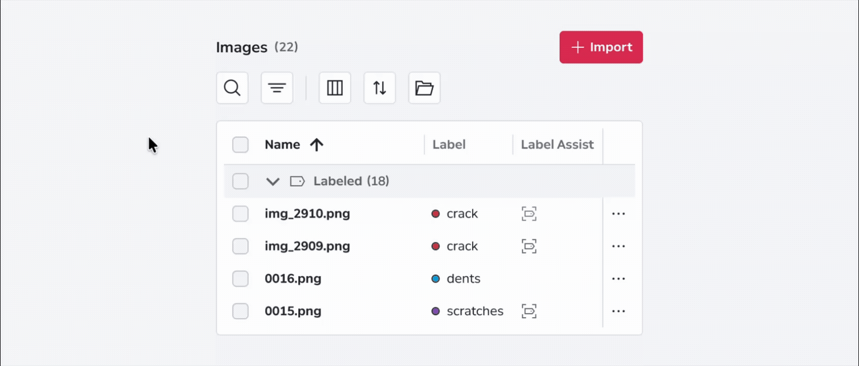859x366 pixels.
Task: Open more options for 0016.png
Action: pos(618,279)
